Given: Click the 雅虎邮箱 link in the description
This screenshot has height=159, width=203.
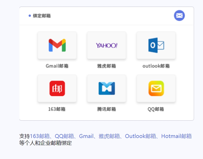Looking at the screenshot, I should click(x=109, y=136).
